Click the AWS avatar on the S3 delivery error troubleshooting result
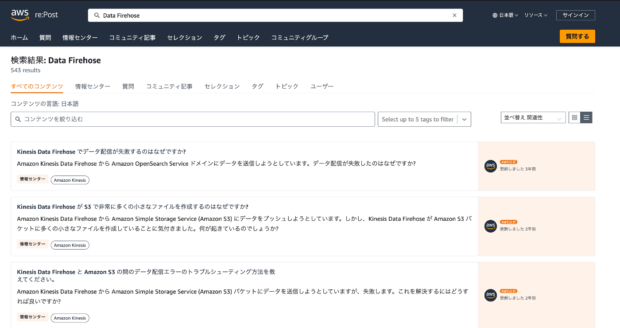Viewport: 620px width, 328px height. point(491,295)
